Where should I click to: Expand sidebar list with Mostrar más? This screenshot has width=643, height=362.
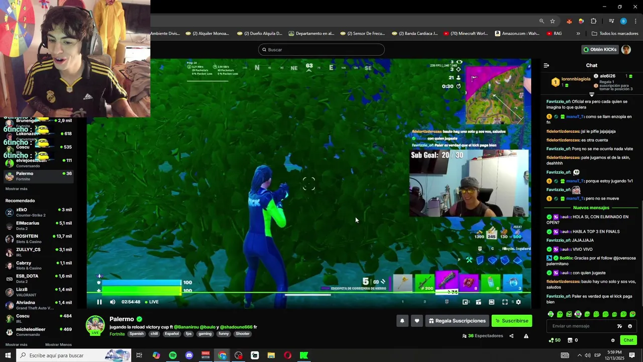click(x=16, y=189)
